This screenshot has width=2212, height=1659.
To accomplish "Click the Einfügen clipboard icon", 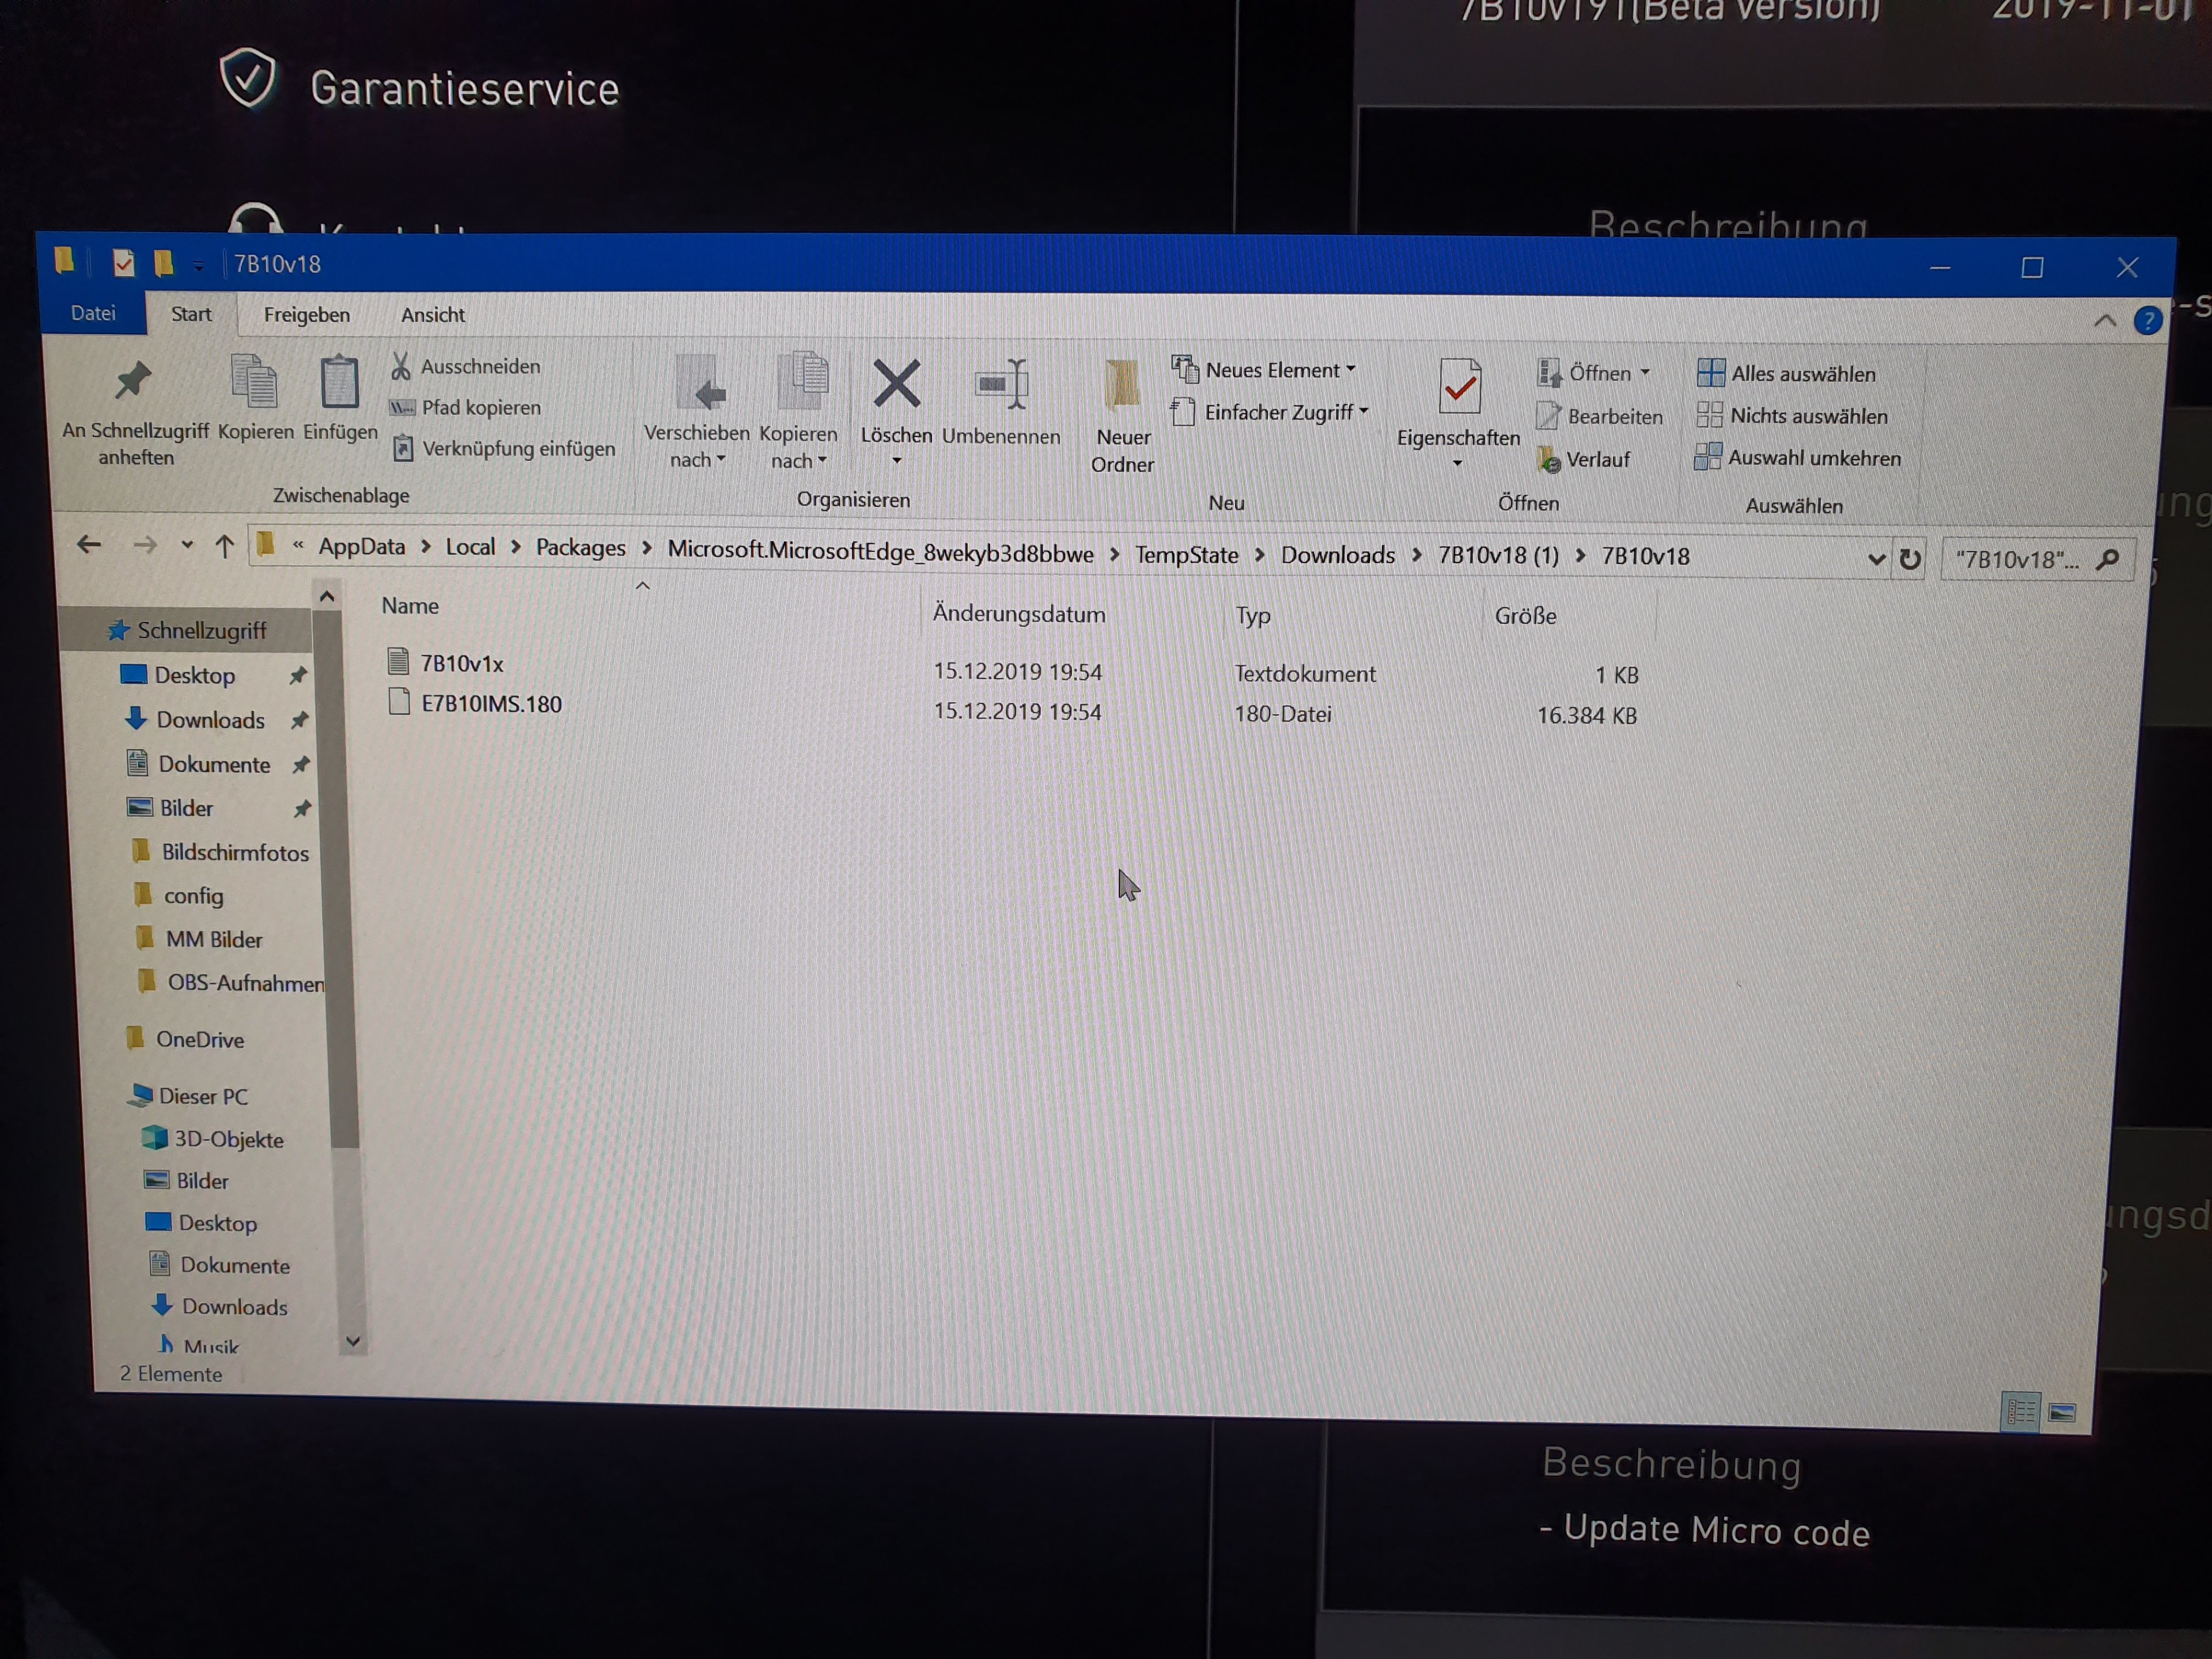I will pos(340,384).
